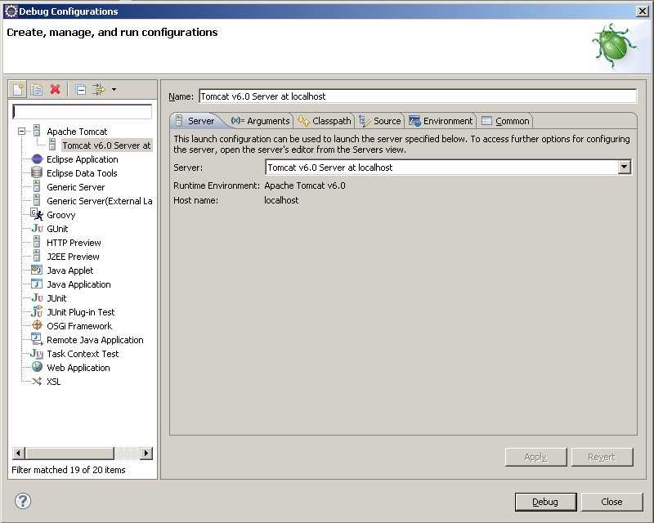
Task: Click the scrollbar left arrow
Action: [x=18, y=453]
